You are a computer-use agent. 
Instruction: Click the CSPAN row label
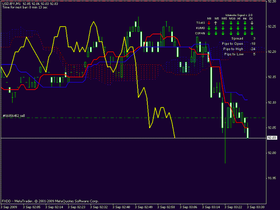(200, 33)
